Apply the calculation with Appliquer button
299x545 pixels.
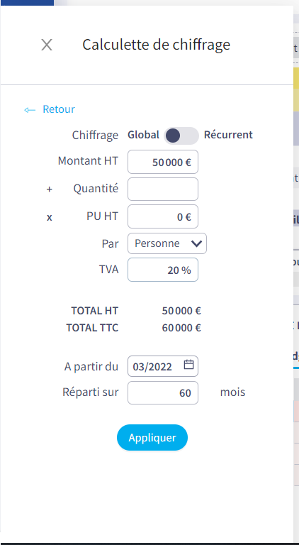[x=152, y=438]
